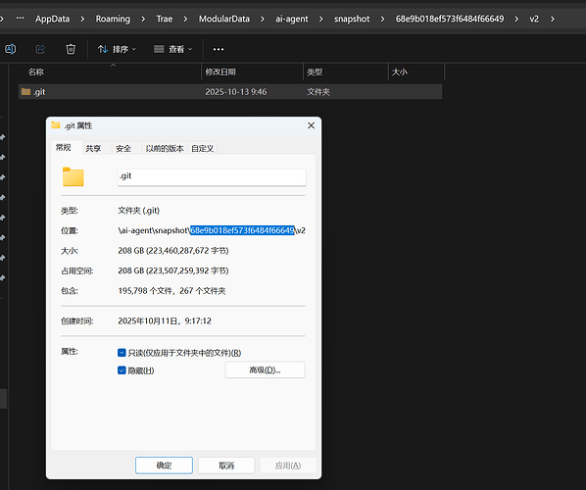
Task: Open the Sort dropdown menu
Action: coord(117,49)
